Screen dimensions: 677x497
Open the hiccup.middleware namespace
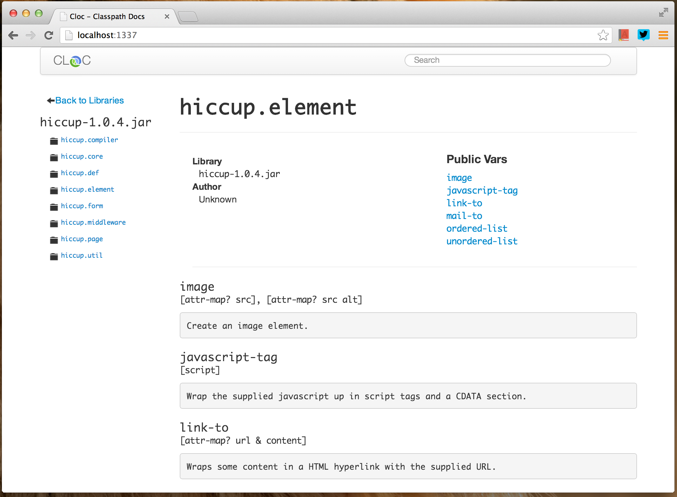pyautogui.click(x=93, y=222)
